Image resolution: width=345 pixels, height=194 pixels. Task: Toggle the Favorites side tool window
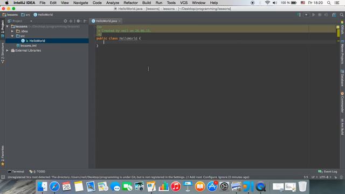point(3,156)
